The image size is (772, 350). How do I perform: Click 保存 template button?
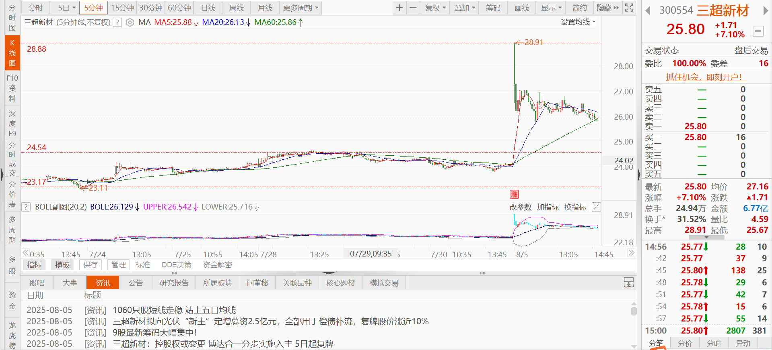point(91,265)
